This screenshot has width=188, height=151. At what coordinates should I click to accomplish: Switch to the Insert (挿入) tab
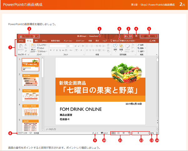tap(37, 41)
